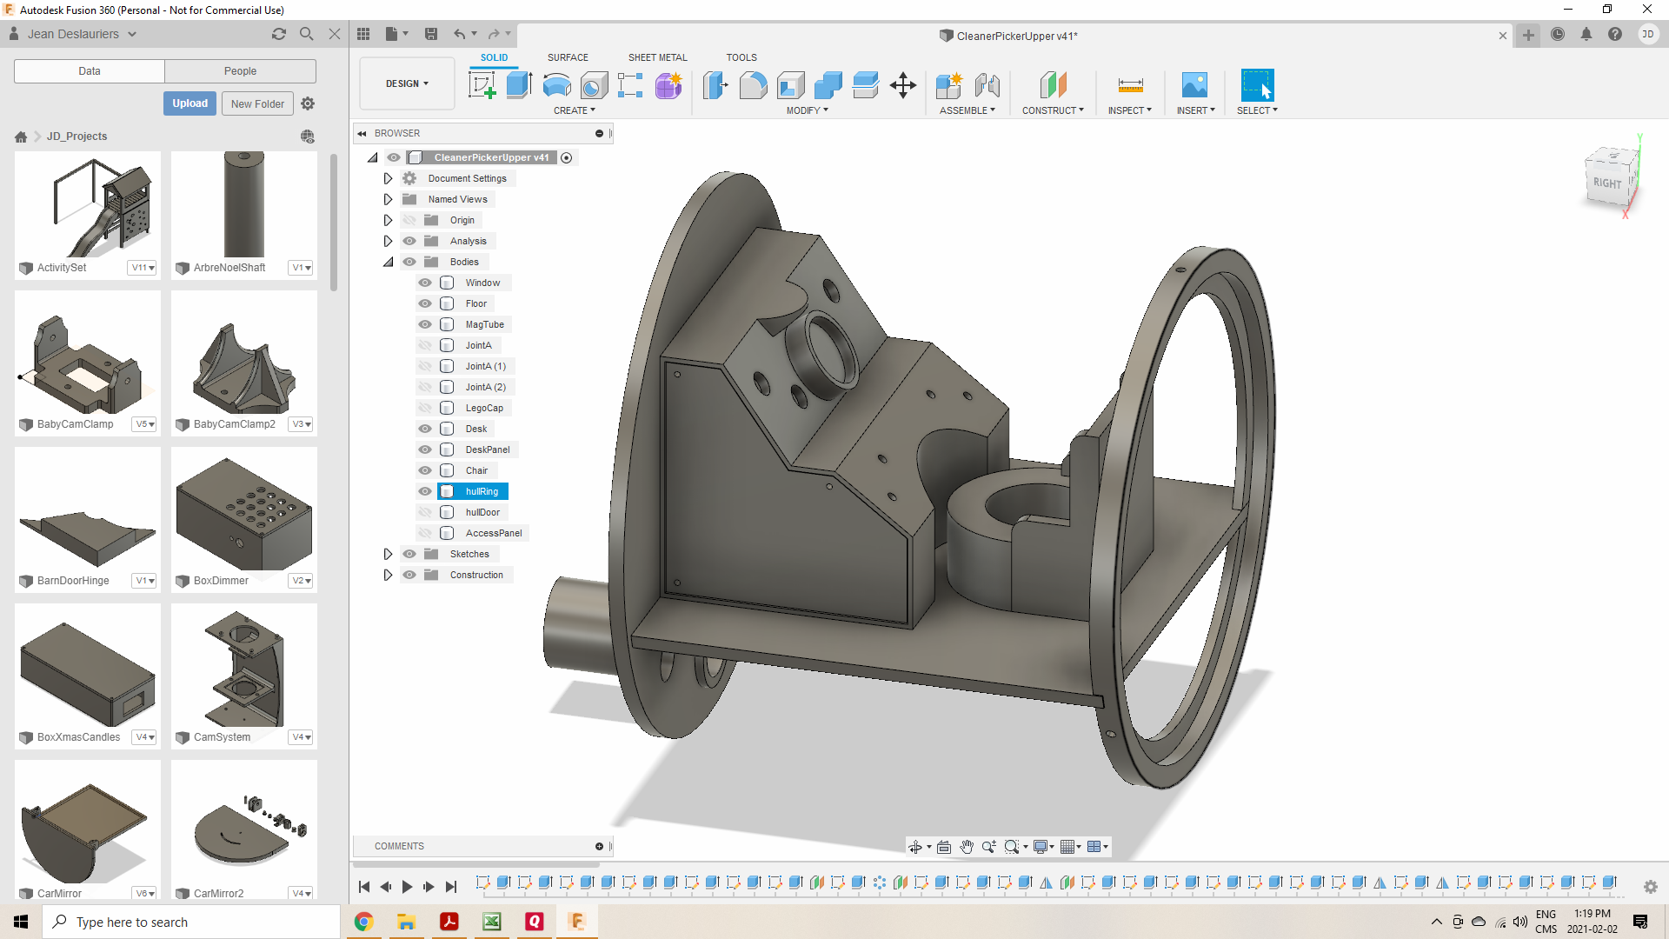Select the Create Sketch tool
1669x939 pixels.
click(x=482, y=85)
